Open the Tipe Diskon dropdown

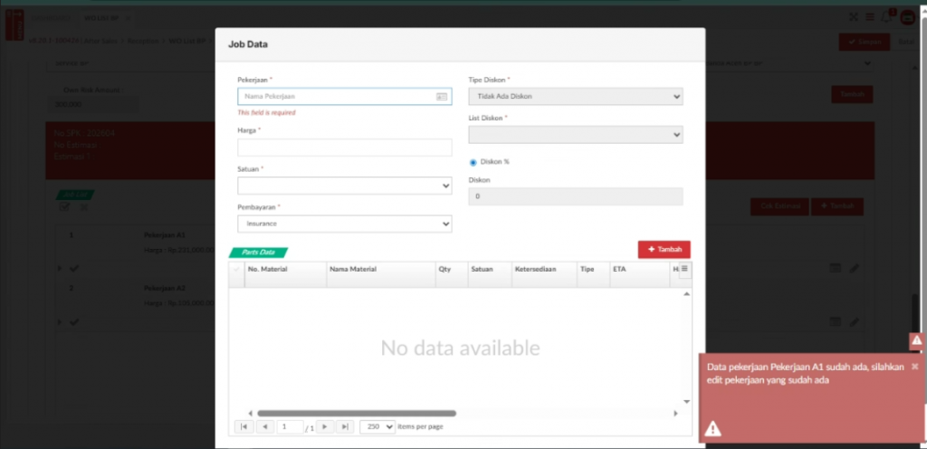click(x=575, y=97)
